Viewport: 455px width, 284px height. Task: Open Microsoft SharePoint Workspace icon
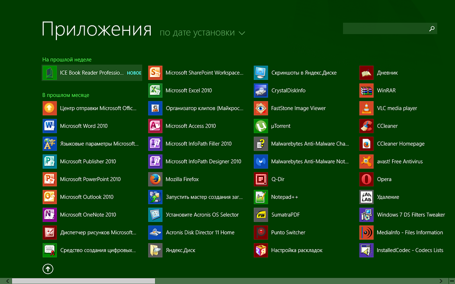click(155, 73)
